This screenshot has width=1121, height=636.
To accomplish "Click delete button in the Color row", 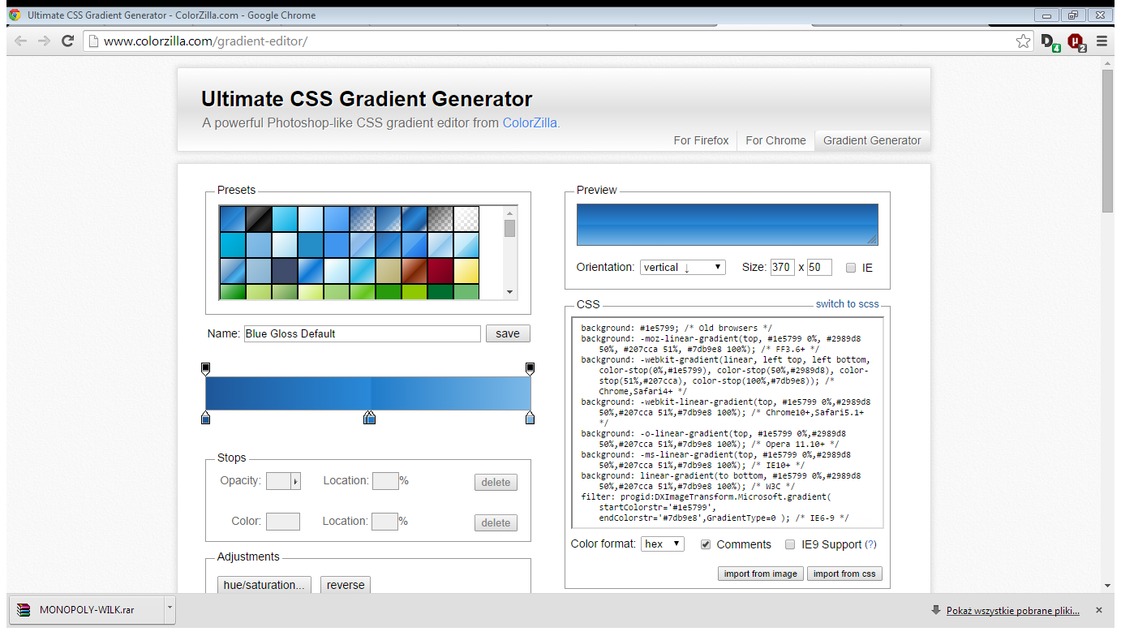I will 496,522.
